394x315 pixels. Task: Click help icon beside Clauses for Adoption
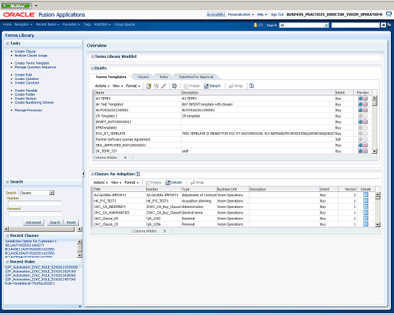pyautogui.click(x=138, y=174)
